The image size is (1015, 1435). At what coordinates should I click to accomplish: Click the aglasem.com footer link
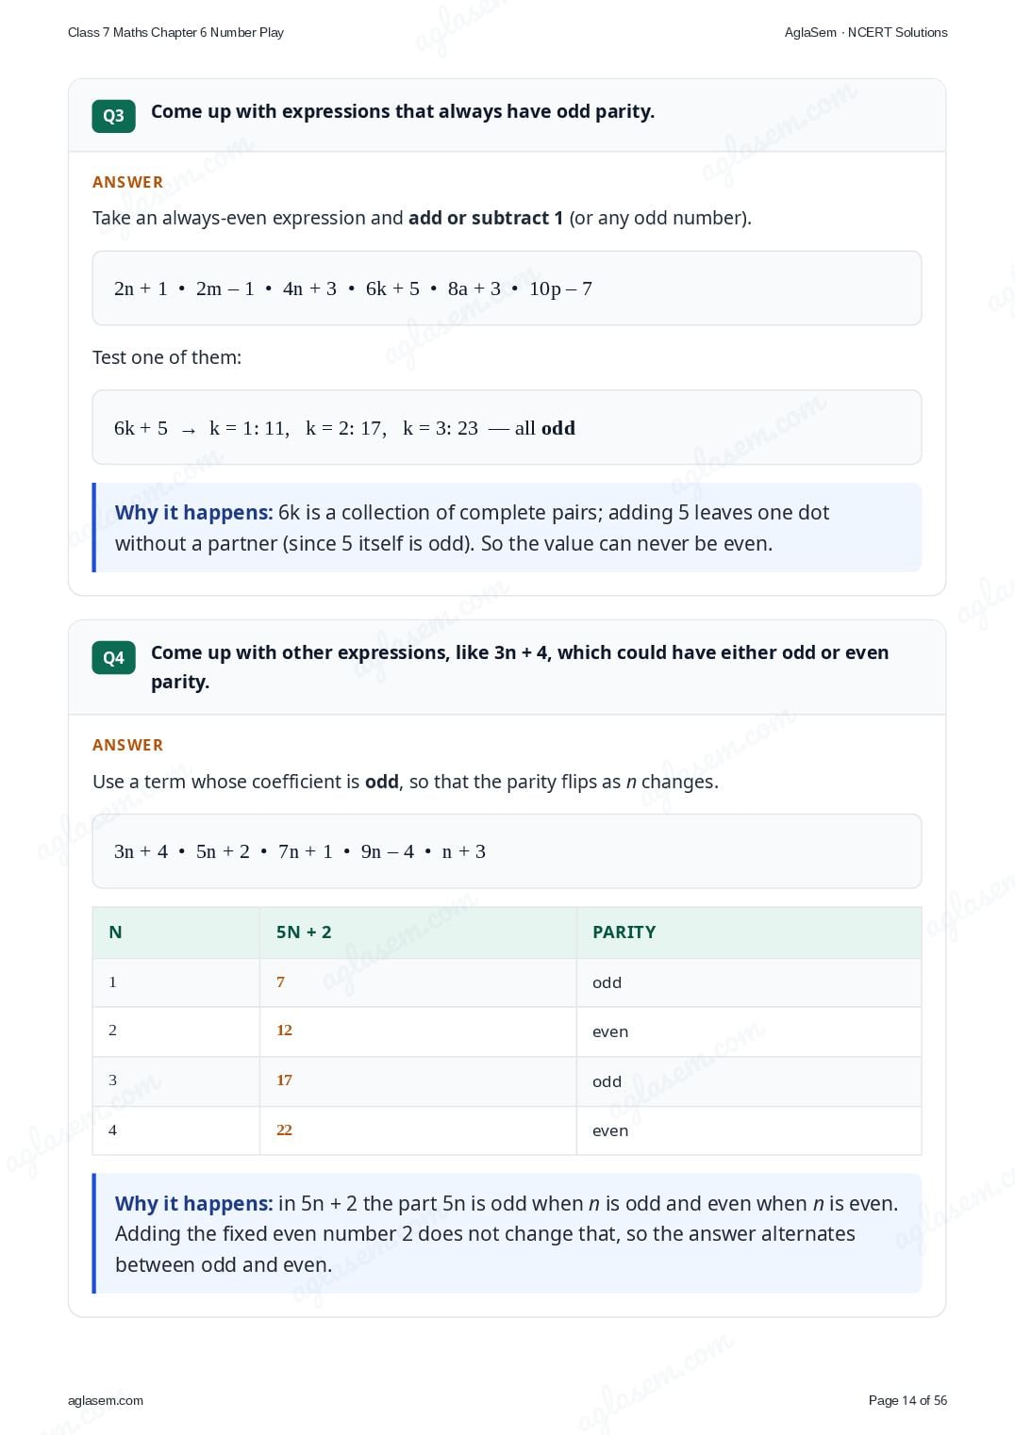pyautogui.click(x=106, y=1400)
